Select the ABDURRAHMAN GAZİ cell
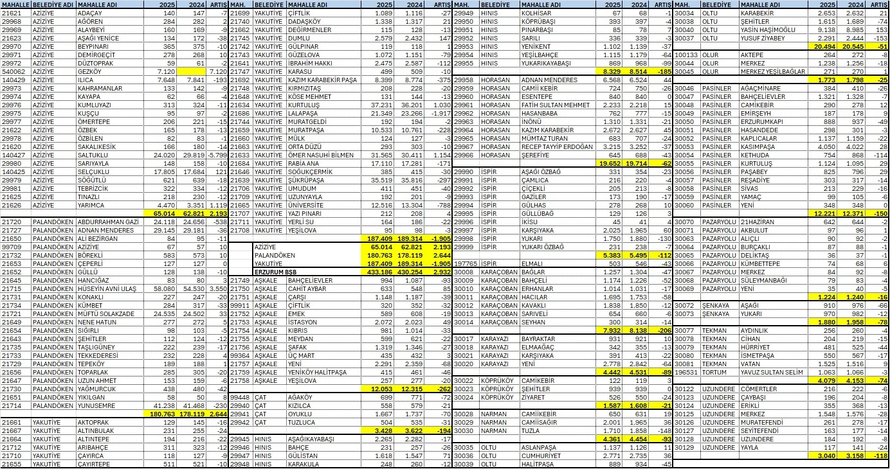This screenshot has width=890, height=469. coord(107,222)
